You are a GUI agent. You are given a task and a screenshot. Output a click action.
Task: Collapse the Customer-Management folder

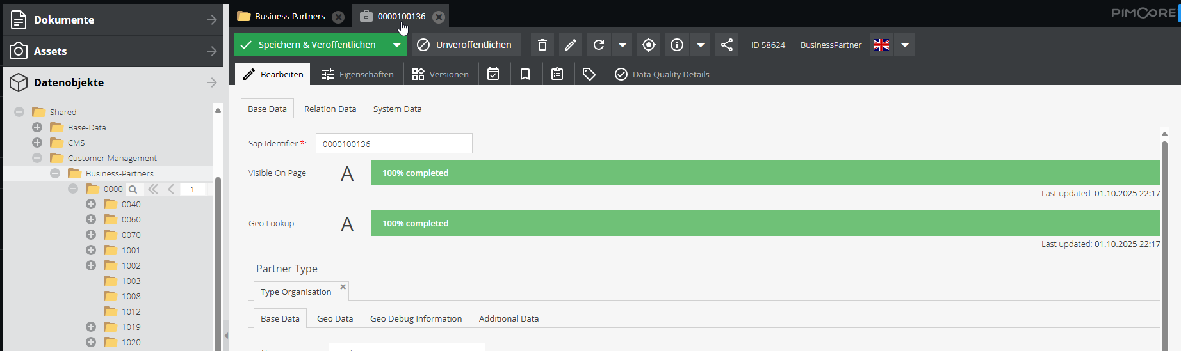pyautogui.click(x=37, y=158)
